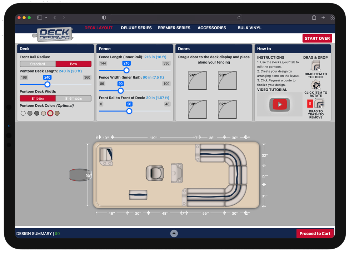Click Proceed to Cart
Screen dimensions: 349x254
point(315,234)
